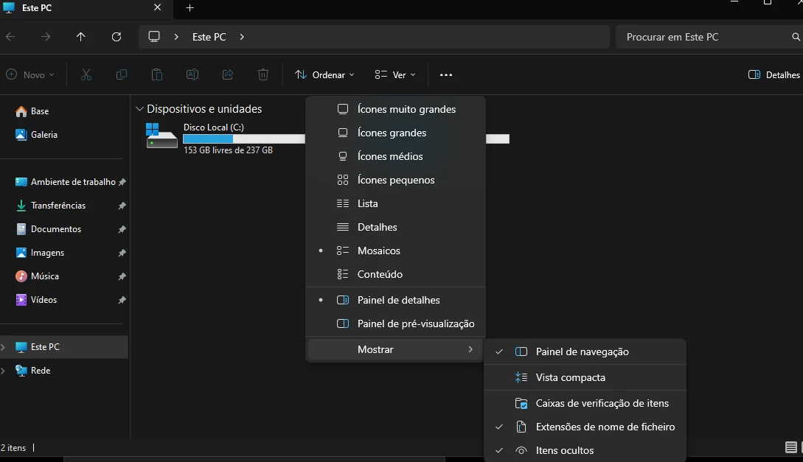
Task: Close the Este PC tab
Action: point(157,7)
